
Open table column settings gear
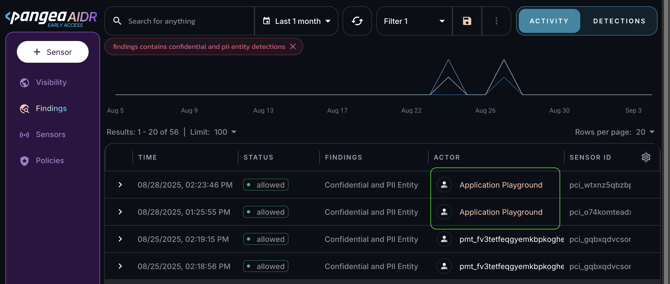point(646,157)
